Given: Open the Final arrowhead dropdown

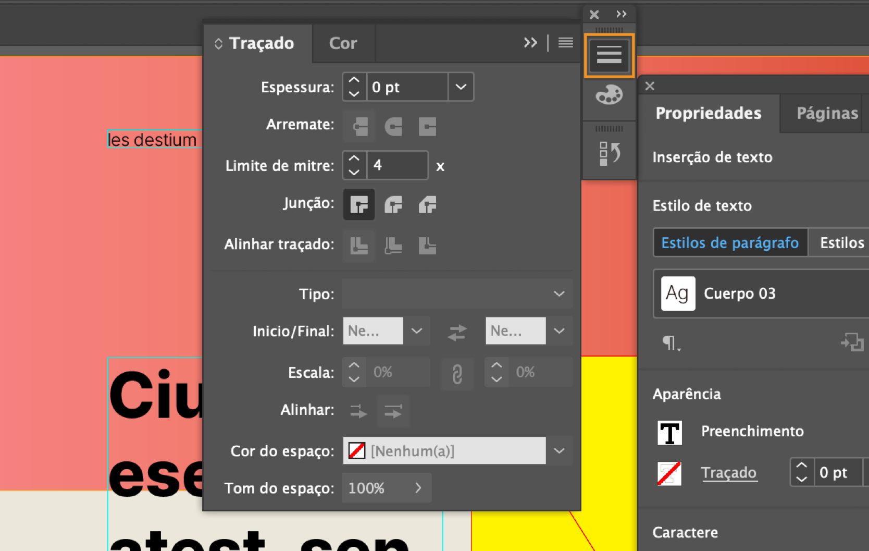Looking at the screenshot, I should click(x=559, y=331).
